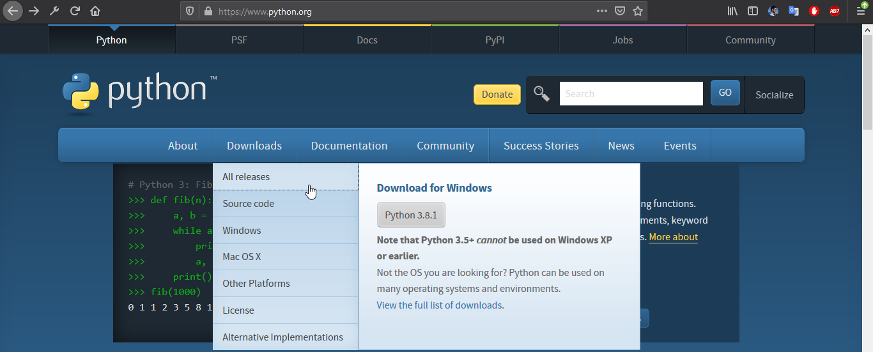Image resolution: width=873 pixels, height=352 pixels.
Task: Open the Docs top tab
Action: [367, 40]
